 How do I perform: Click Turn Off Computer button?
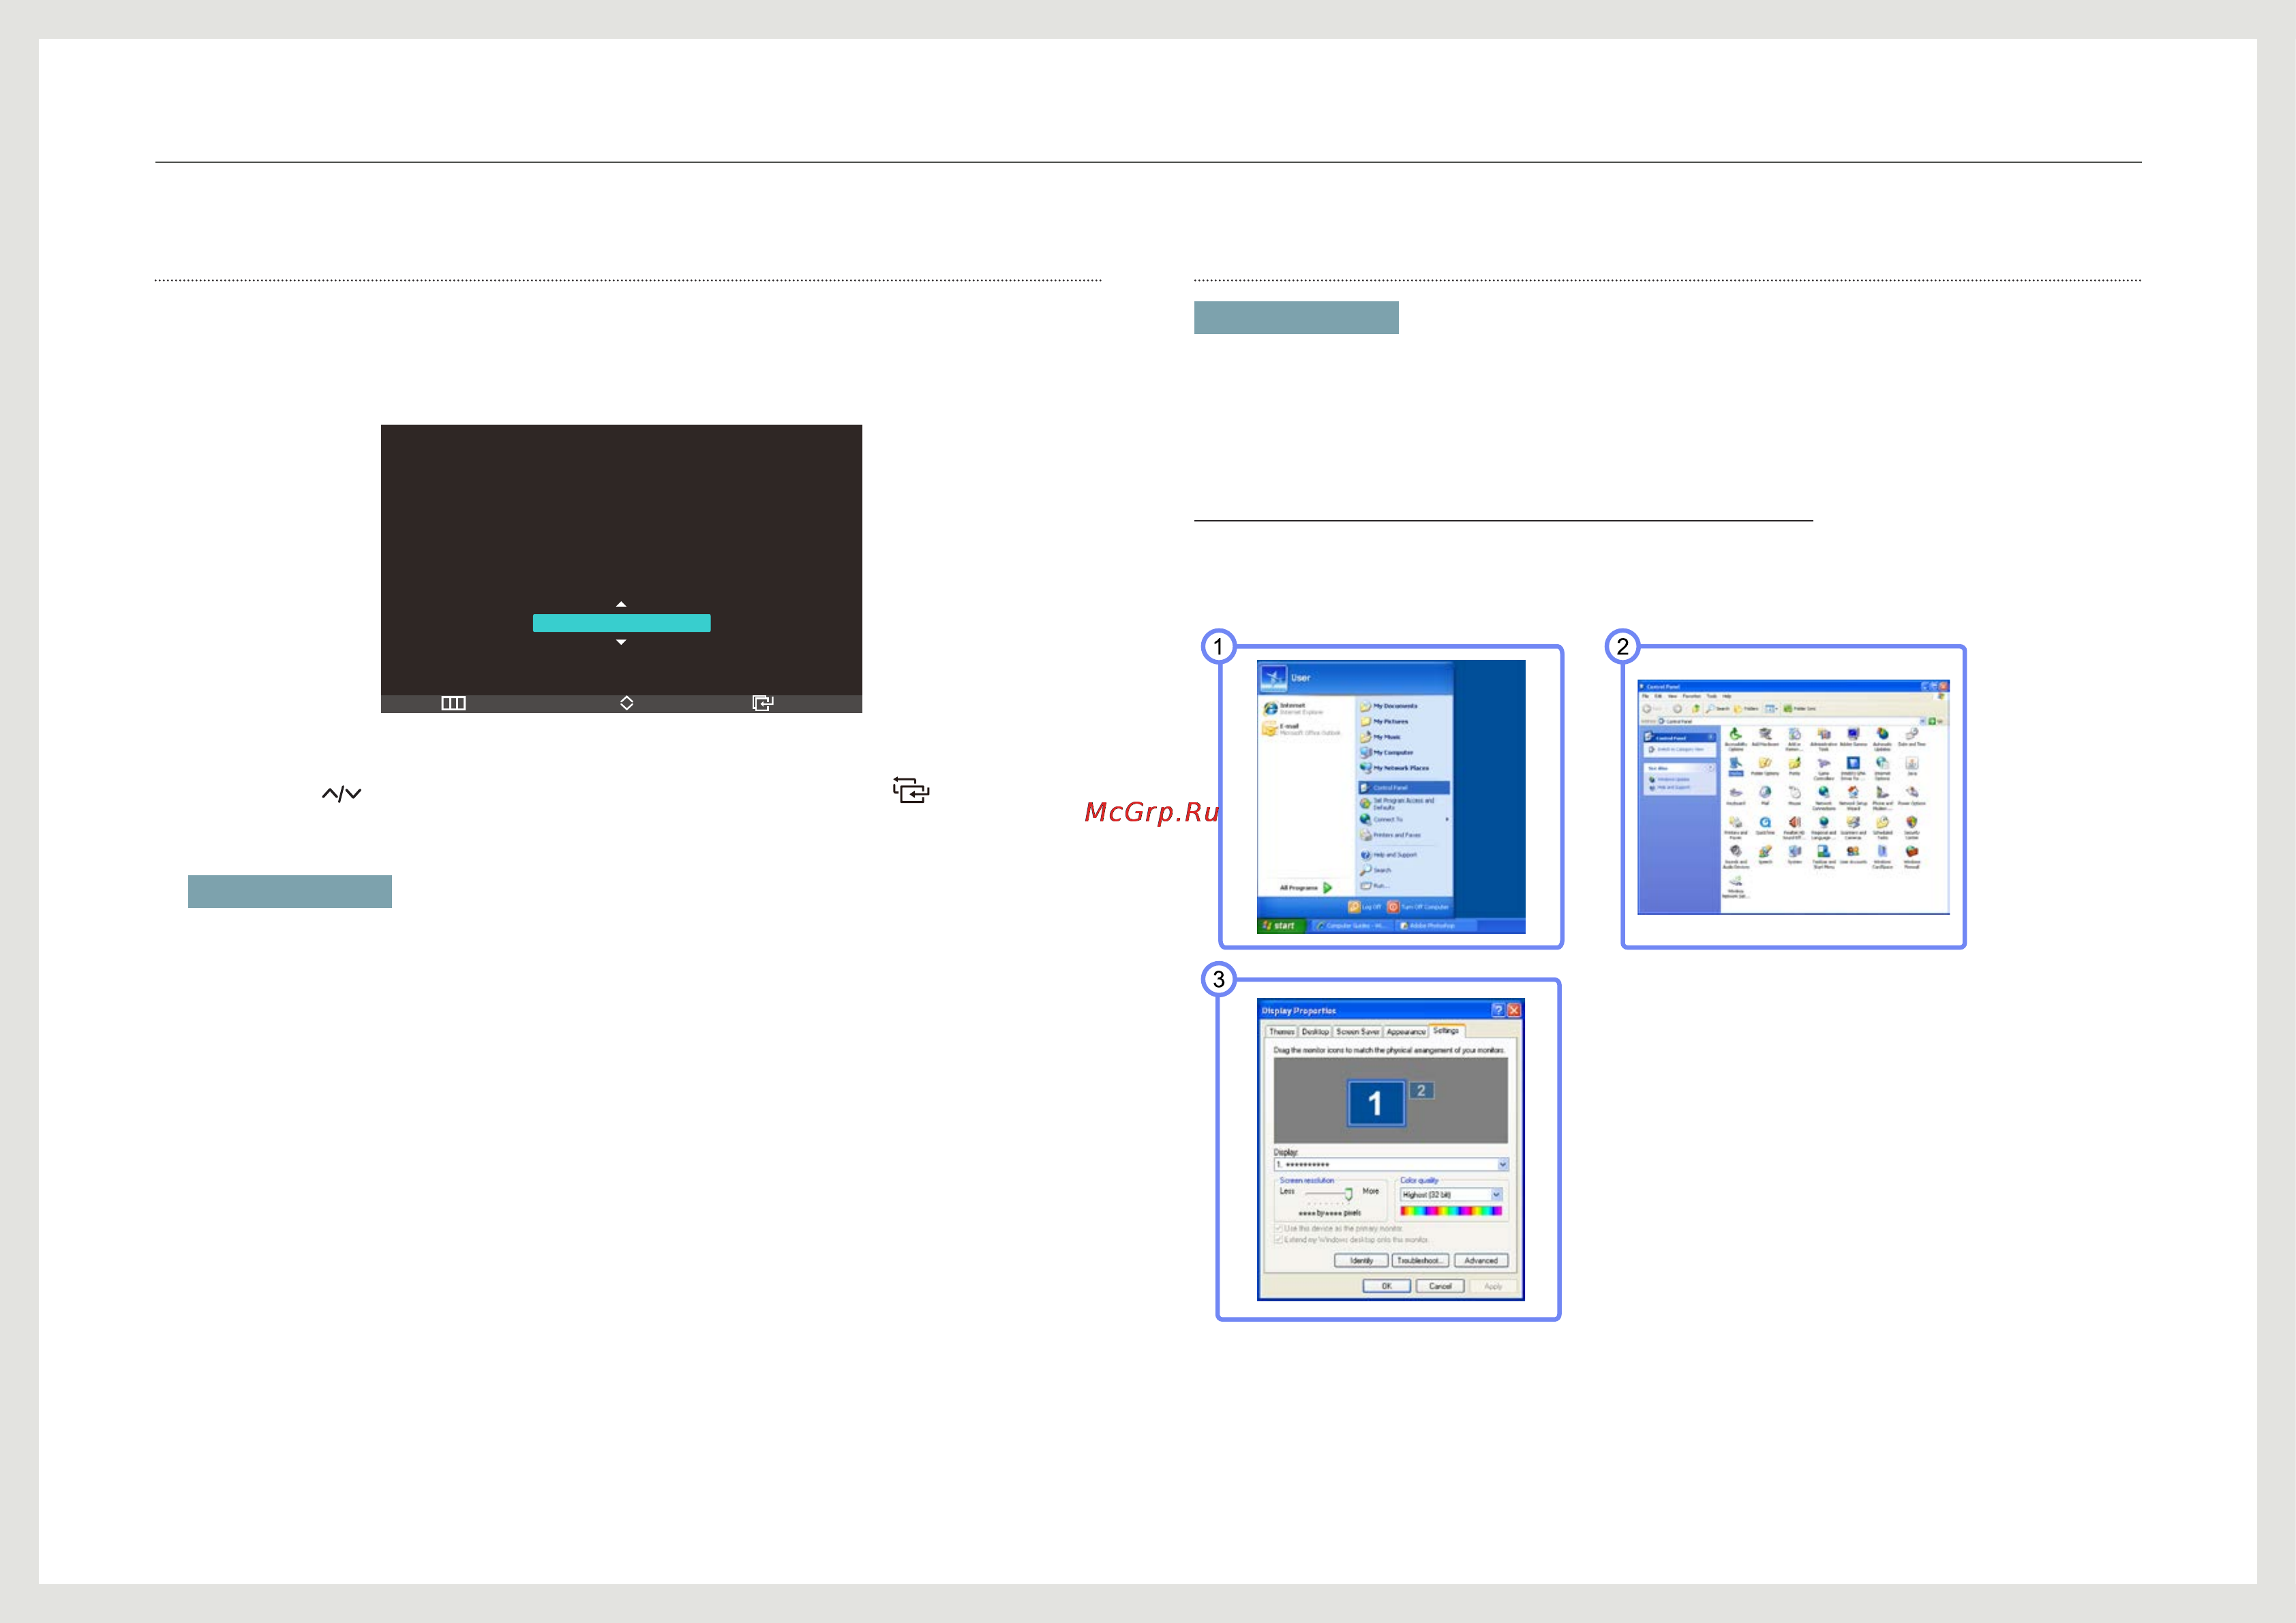[x=1418, y=907]
